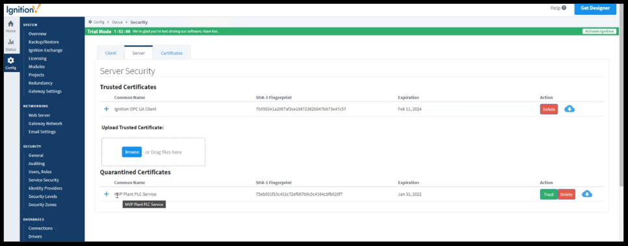Select the 75eb931f SHA-1 fingerprint text
Screen dimensions: 628x246
pos(299,195)
